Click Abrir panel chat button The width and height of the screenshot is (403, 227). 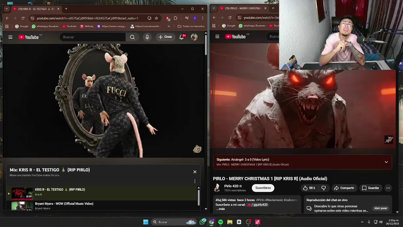pyautogui.click(x=380, y=208)
